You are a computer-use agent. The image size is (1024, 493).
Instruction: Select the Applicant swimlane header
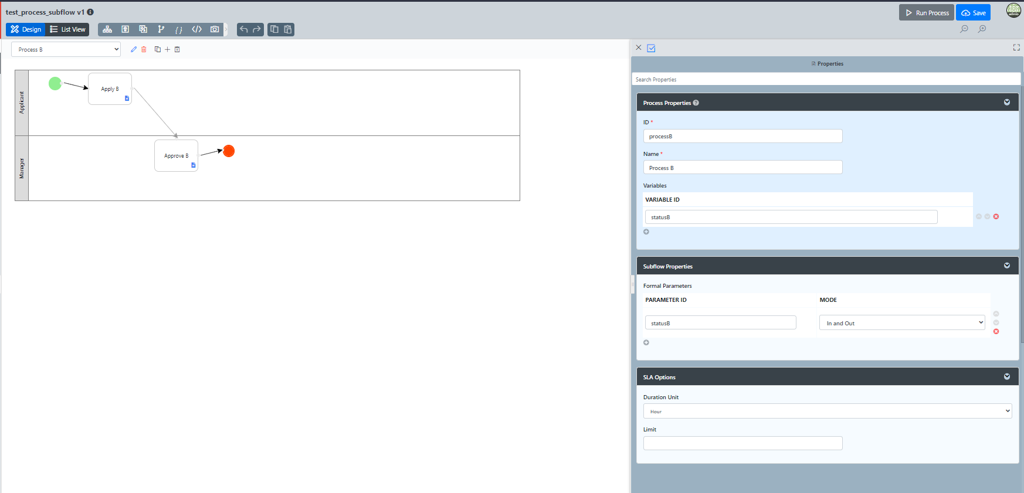point(22,103)
